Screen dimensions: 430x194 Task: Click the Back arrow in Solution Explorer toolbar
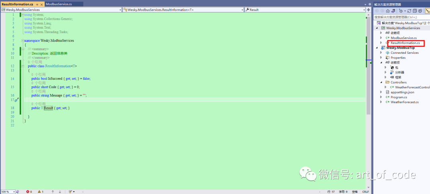[x=377, y=11]
